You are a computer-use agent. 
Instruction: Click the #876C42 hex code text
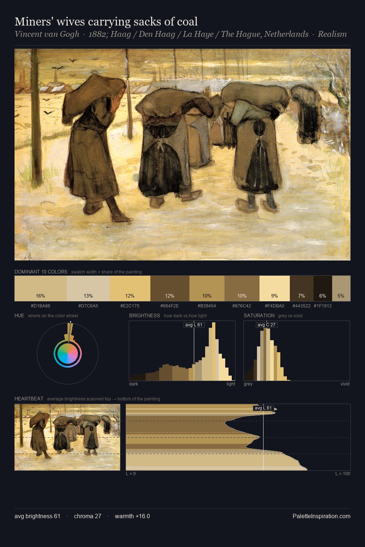point(242,306)
